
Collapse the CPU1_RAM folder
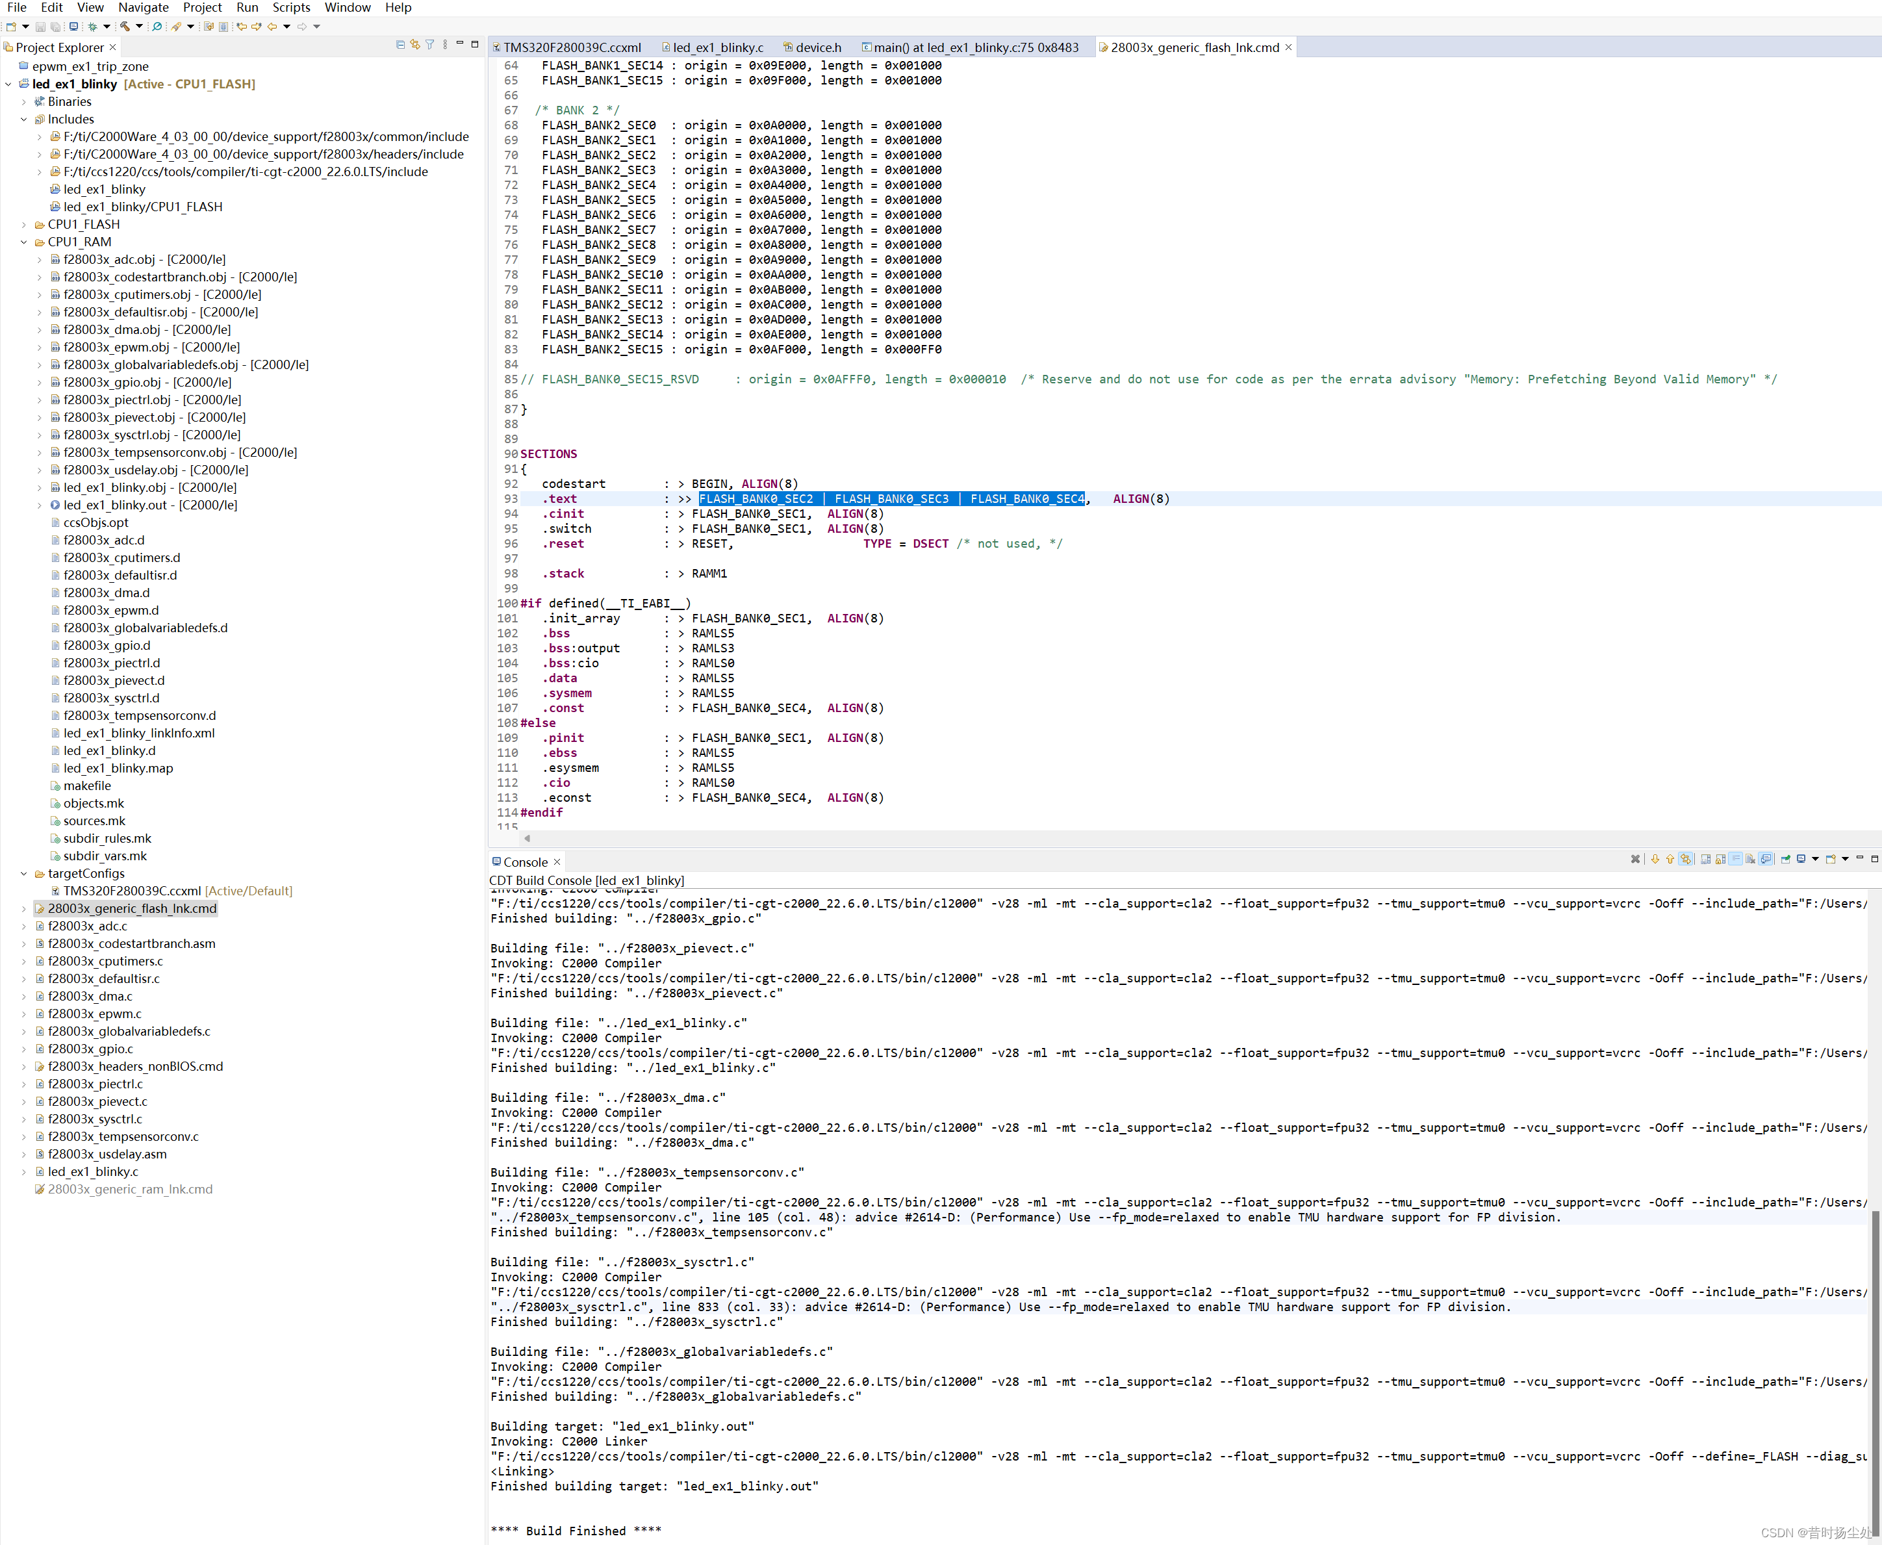click(x=24, y=242)
